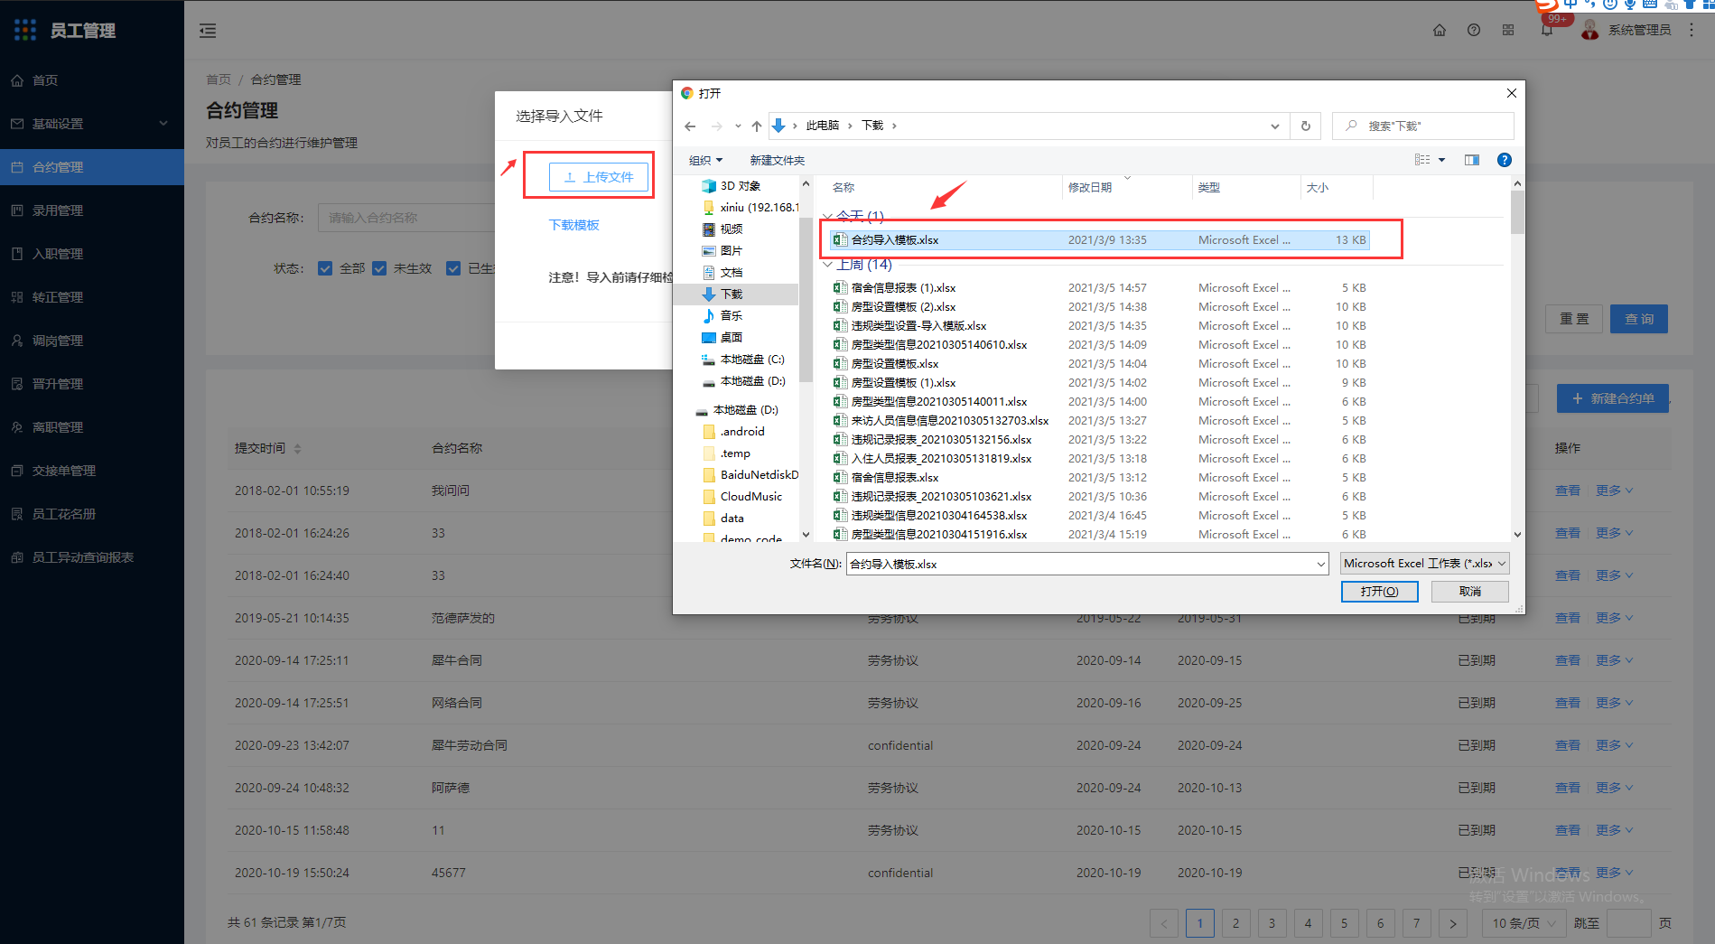Open the file type filter dropdown
This screenshot has height=944, width=1715.
coord(1424,563)
